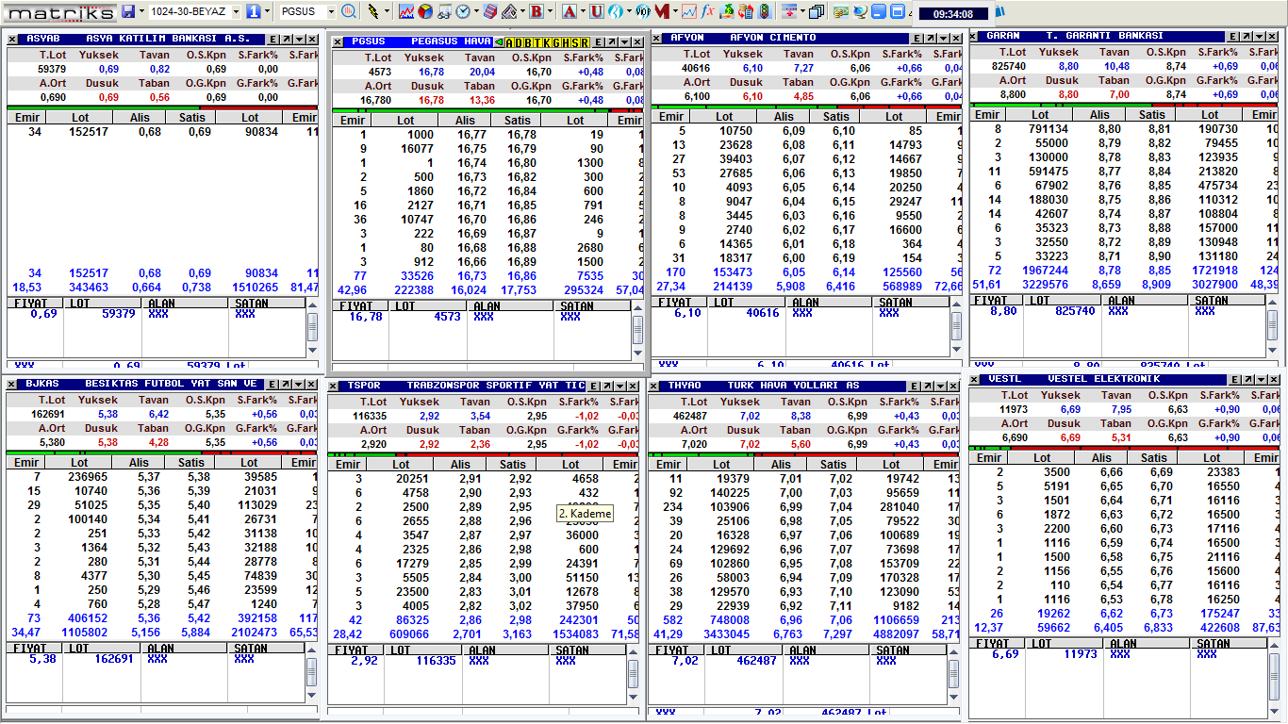Screen dimensions: 1288x724
Task: Click the 'E' button in ASYAB window title
Action: (x=272, y=40)
